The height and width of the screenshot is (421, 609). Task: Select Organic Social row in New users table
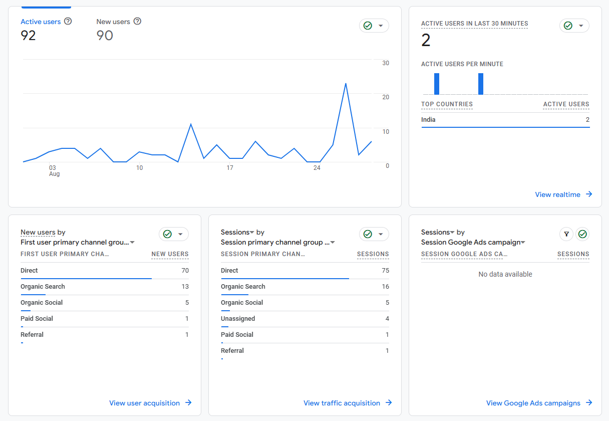pyautogui.click(x=105, y=303)
